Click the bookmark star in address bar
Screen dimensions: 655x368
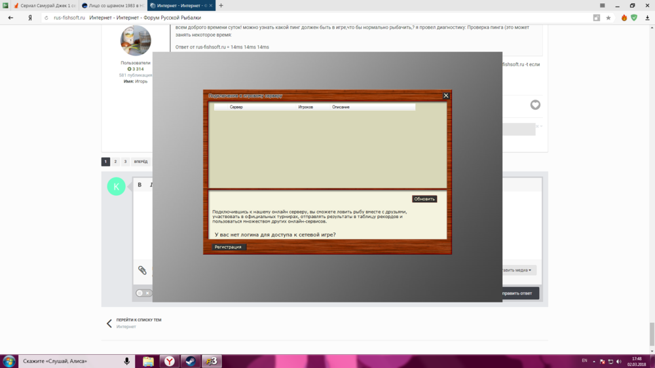click(x=608, y=18)
